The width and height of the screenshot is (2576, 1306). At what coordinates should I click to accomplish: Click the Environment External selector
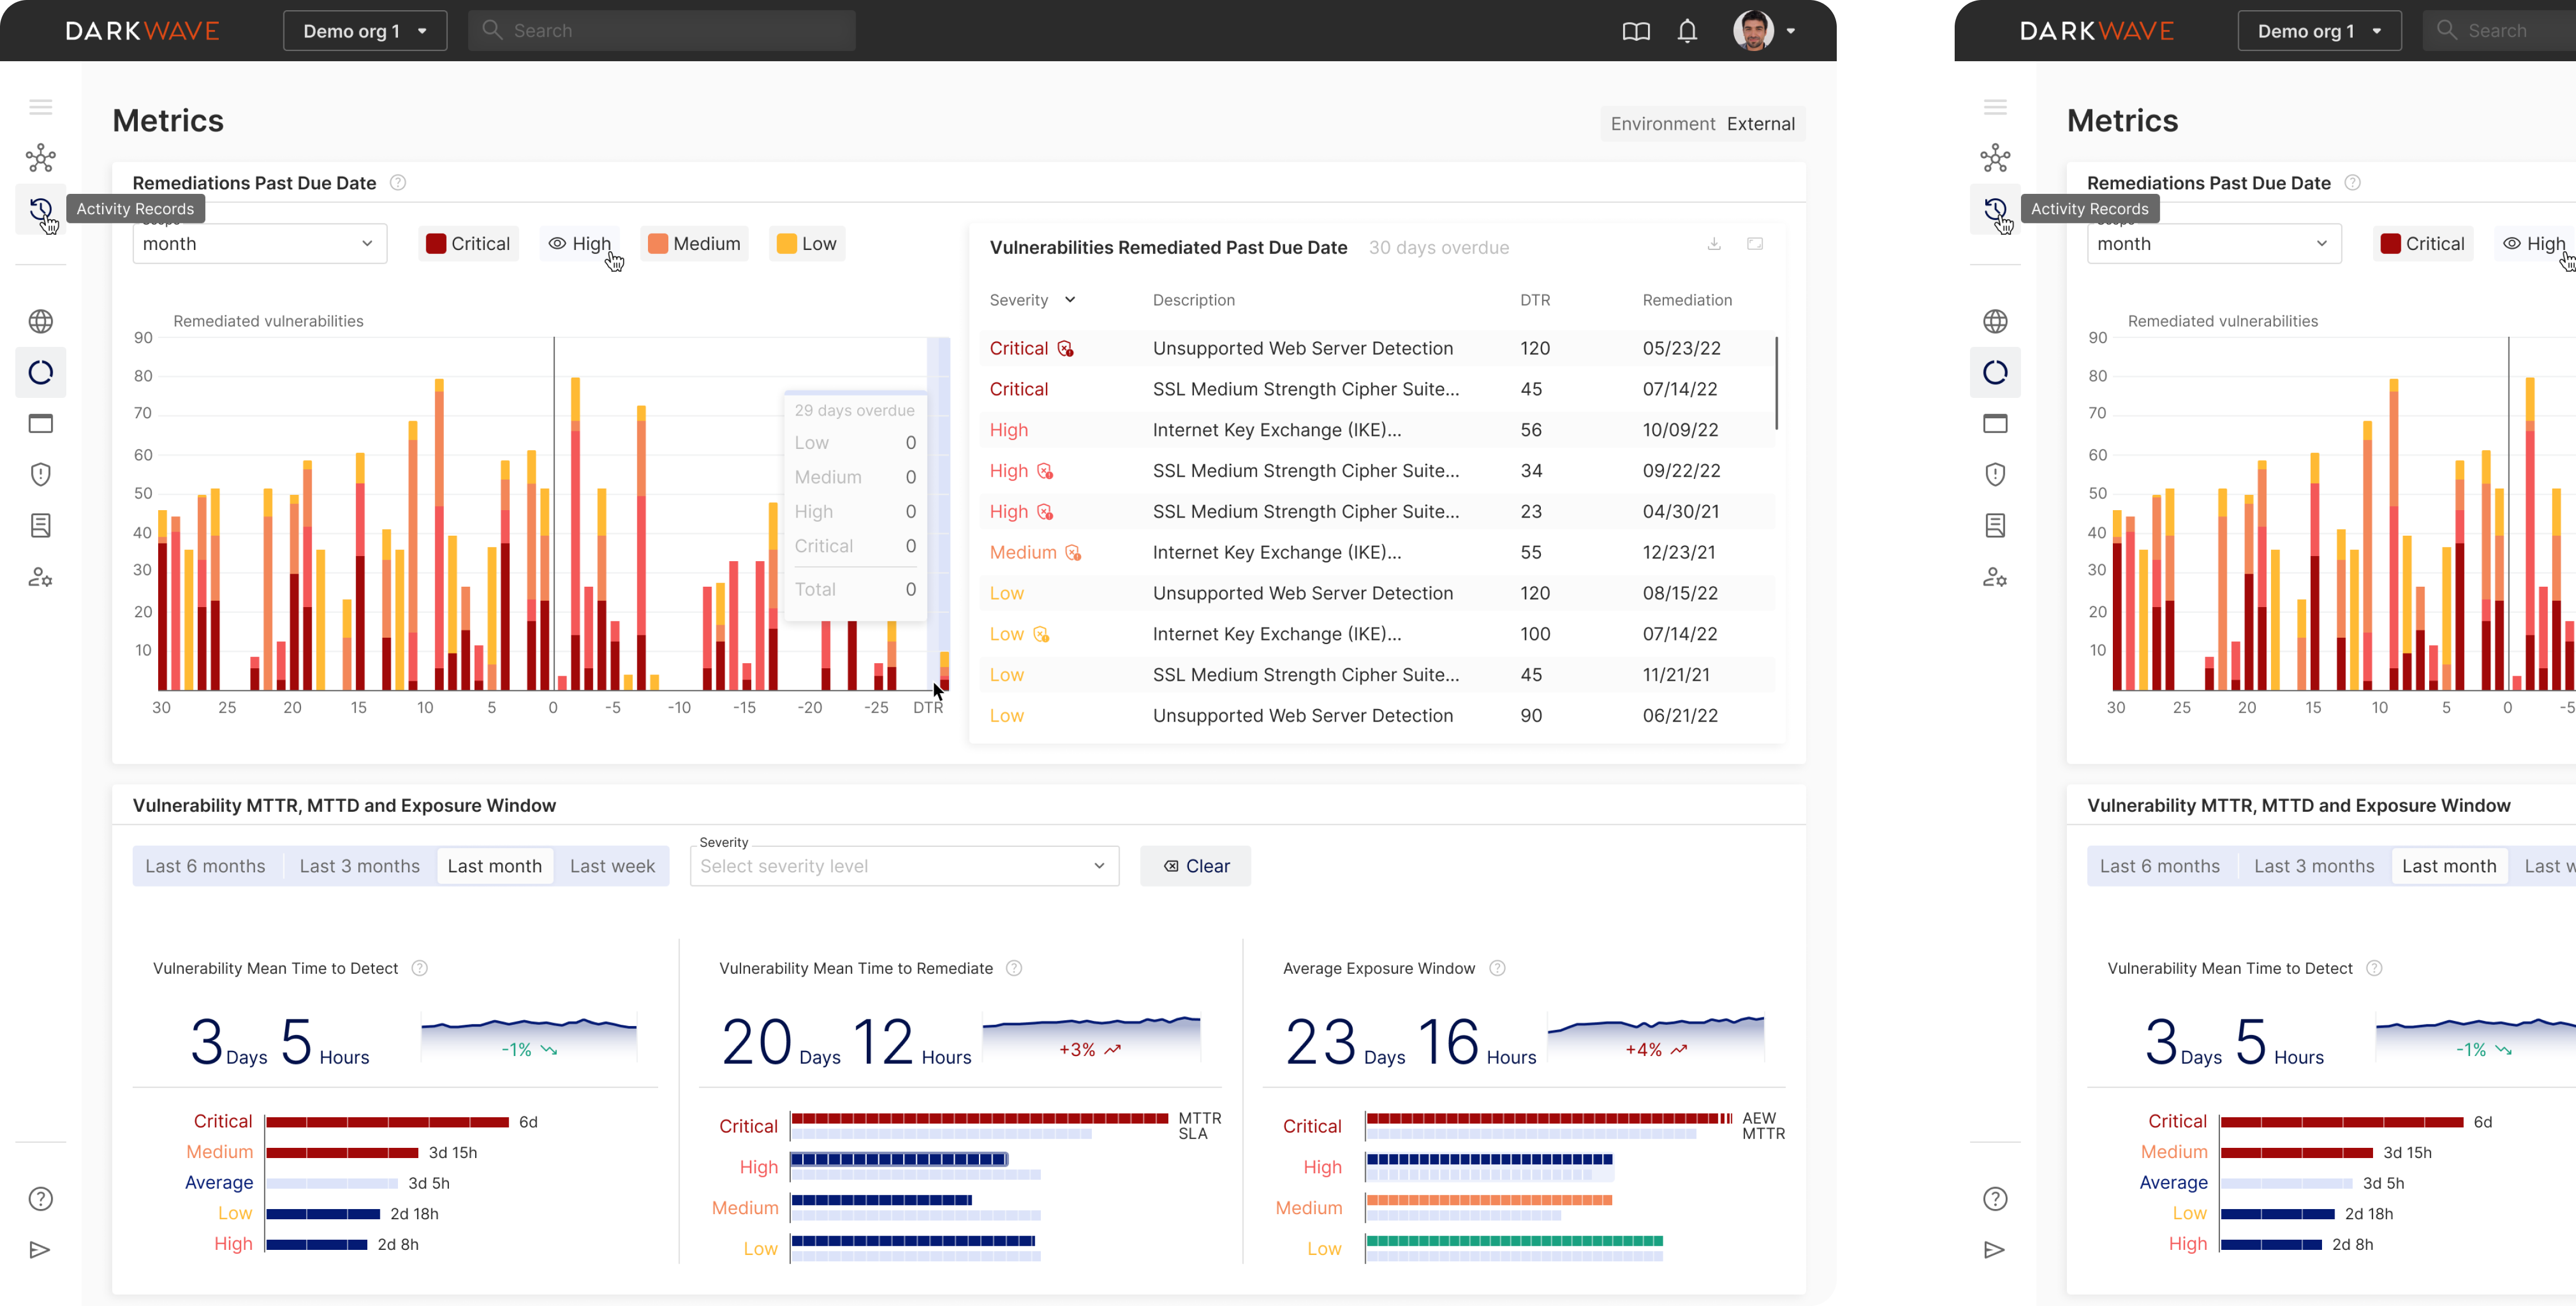(1702, 124)
